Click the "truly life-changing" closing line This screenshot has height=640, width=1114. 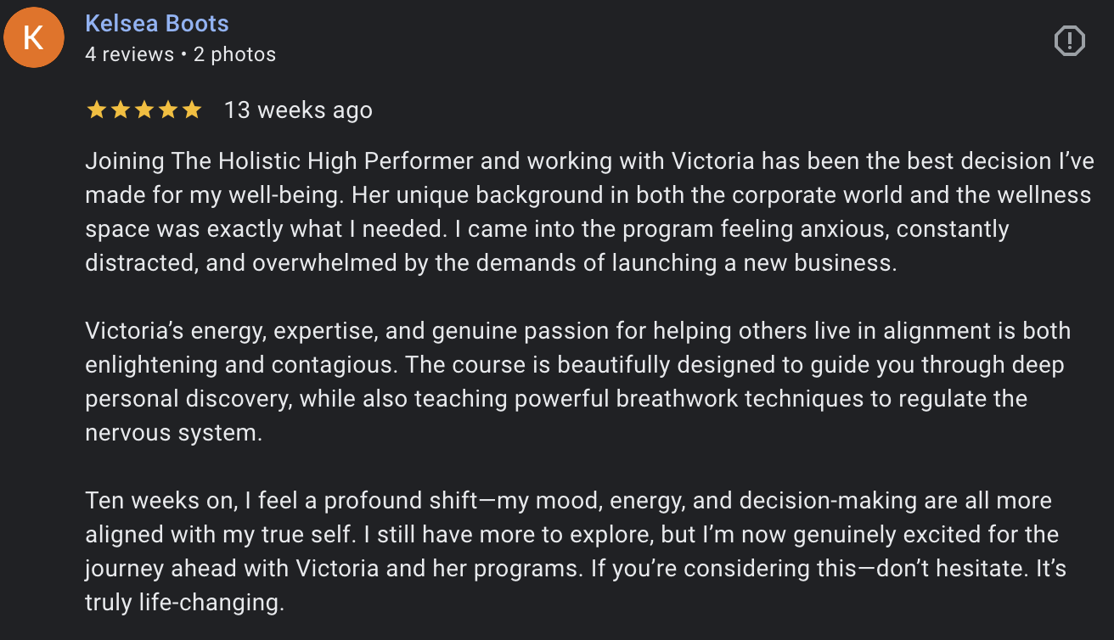184,604
